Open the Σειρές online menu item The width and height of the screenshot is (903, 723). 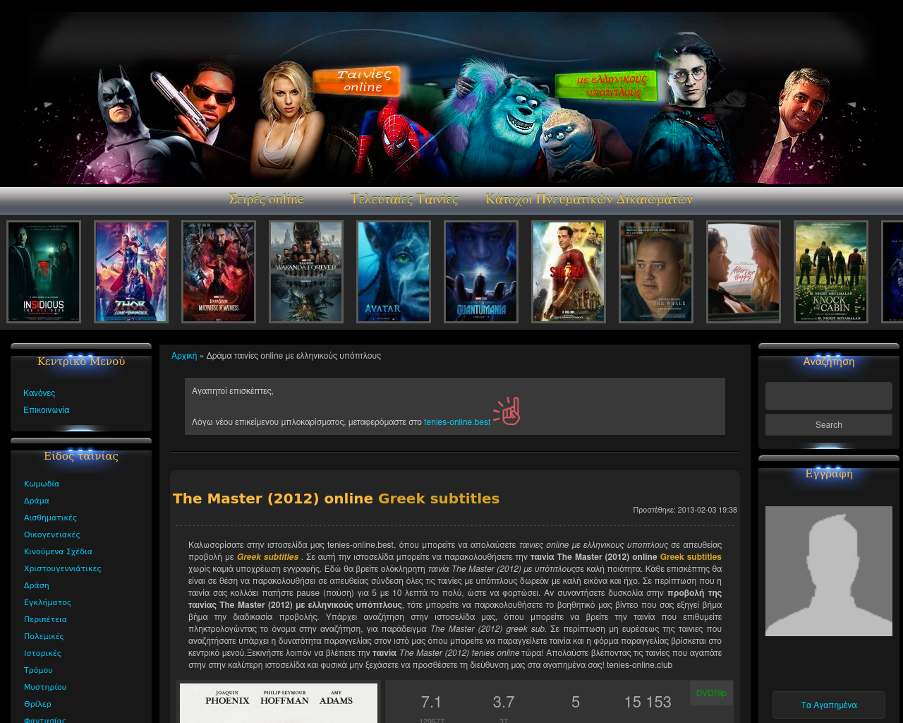tap(266, 199)
